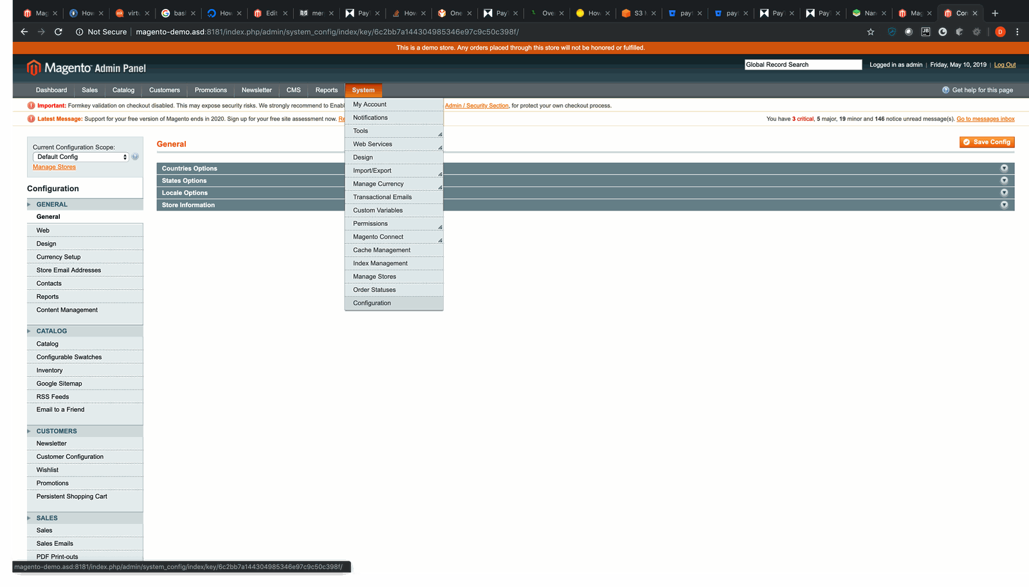Expand the Store Information section
Viewport: 1029px width, 587px height.
tap(585, 205)
